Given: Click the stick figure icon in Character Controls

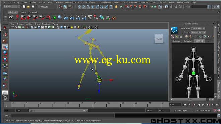Looking at the screenshot, I should (181, 37).
